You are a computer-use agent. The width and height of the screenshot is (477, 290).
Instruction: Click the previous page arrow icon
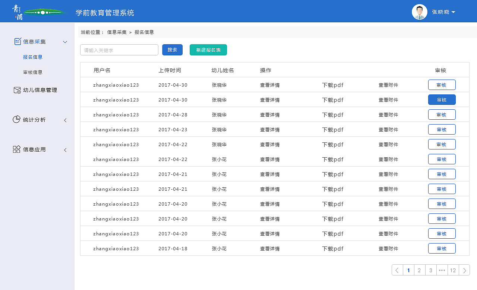point(397,270)
